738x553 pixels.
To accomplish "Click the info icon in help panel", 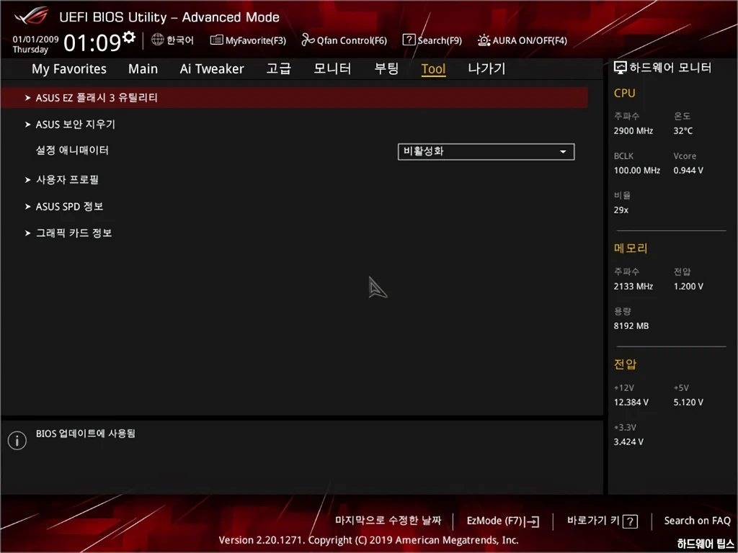I will [17, 441].
